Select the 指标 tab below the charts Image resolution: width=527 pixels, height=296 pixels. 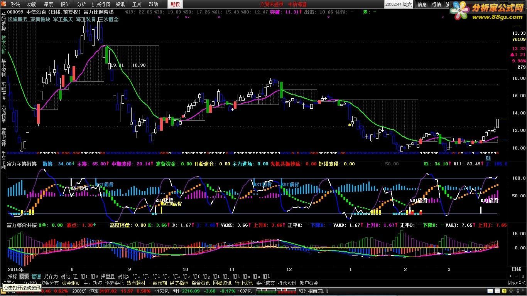[13, 276]
